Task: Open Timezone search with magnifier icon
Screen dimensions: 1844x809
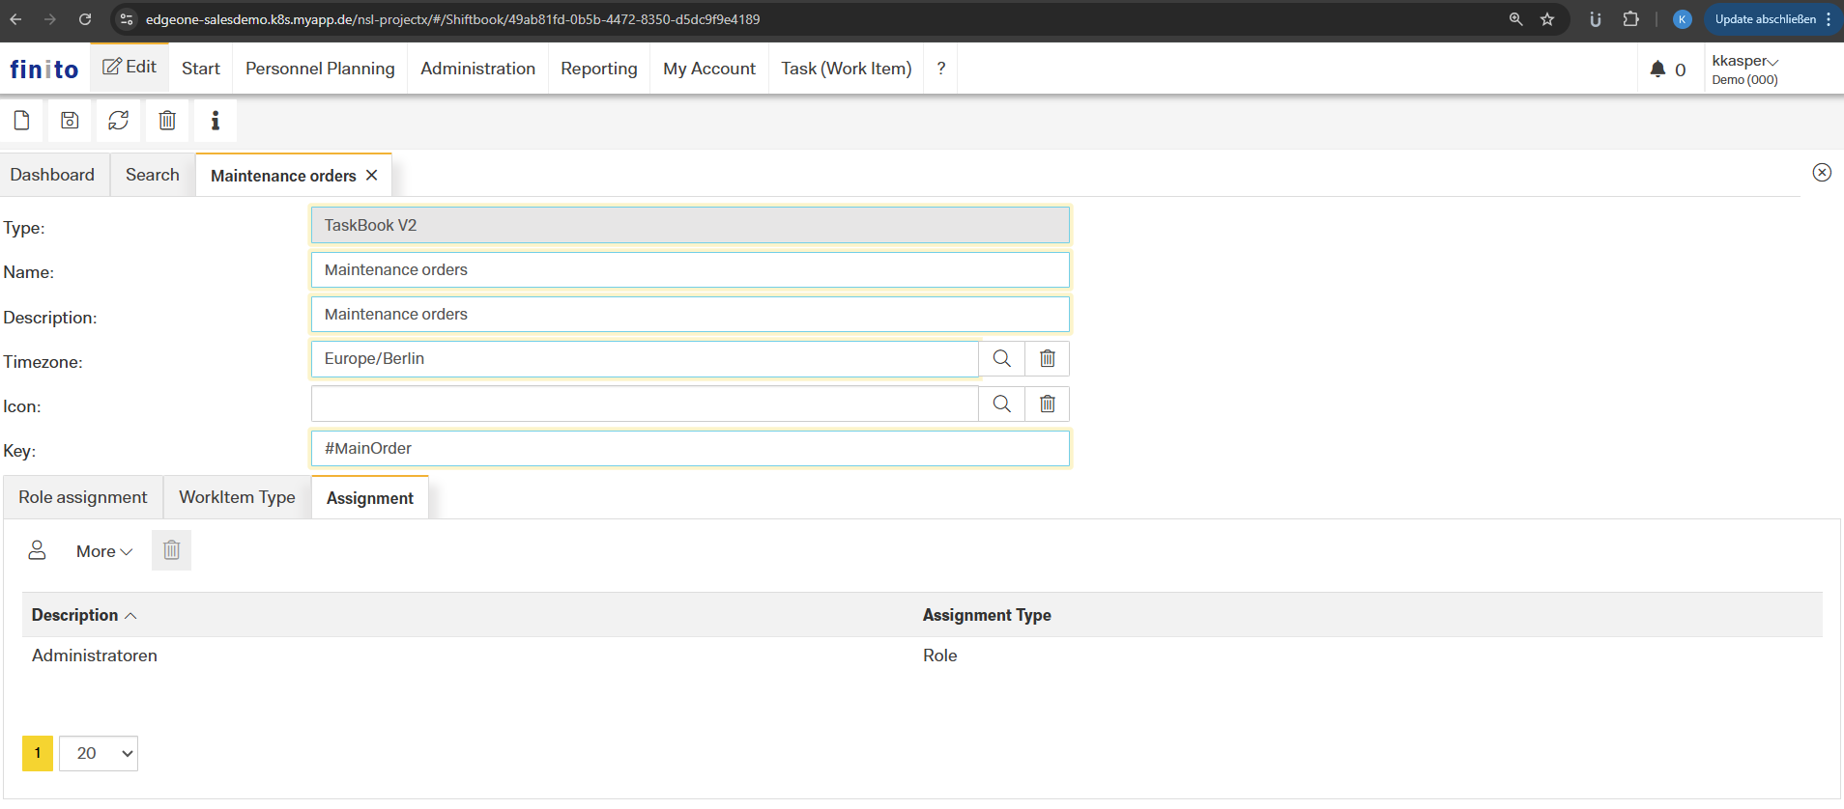Action: [1001, 359]
